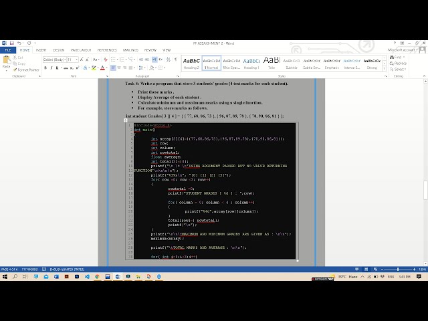The height and width of the screenshot is (321, 428).
Task: Shrink the font size with the smaller A icon
Action: pos(88,60)
